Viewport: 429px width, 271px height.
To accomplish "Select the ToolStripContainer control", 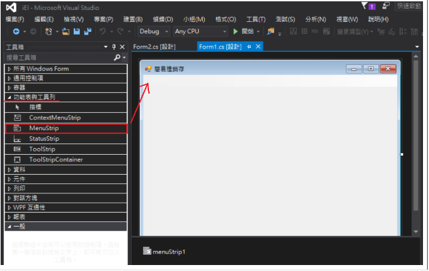I will coord(57,159).
